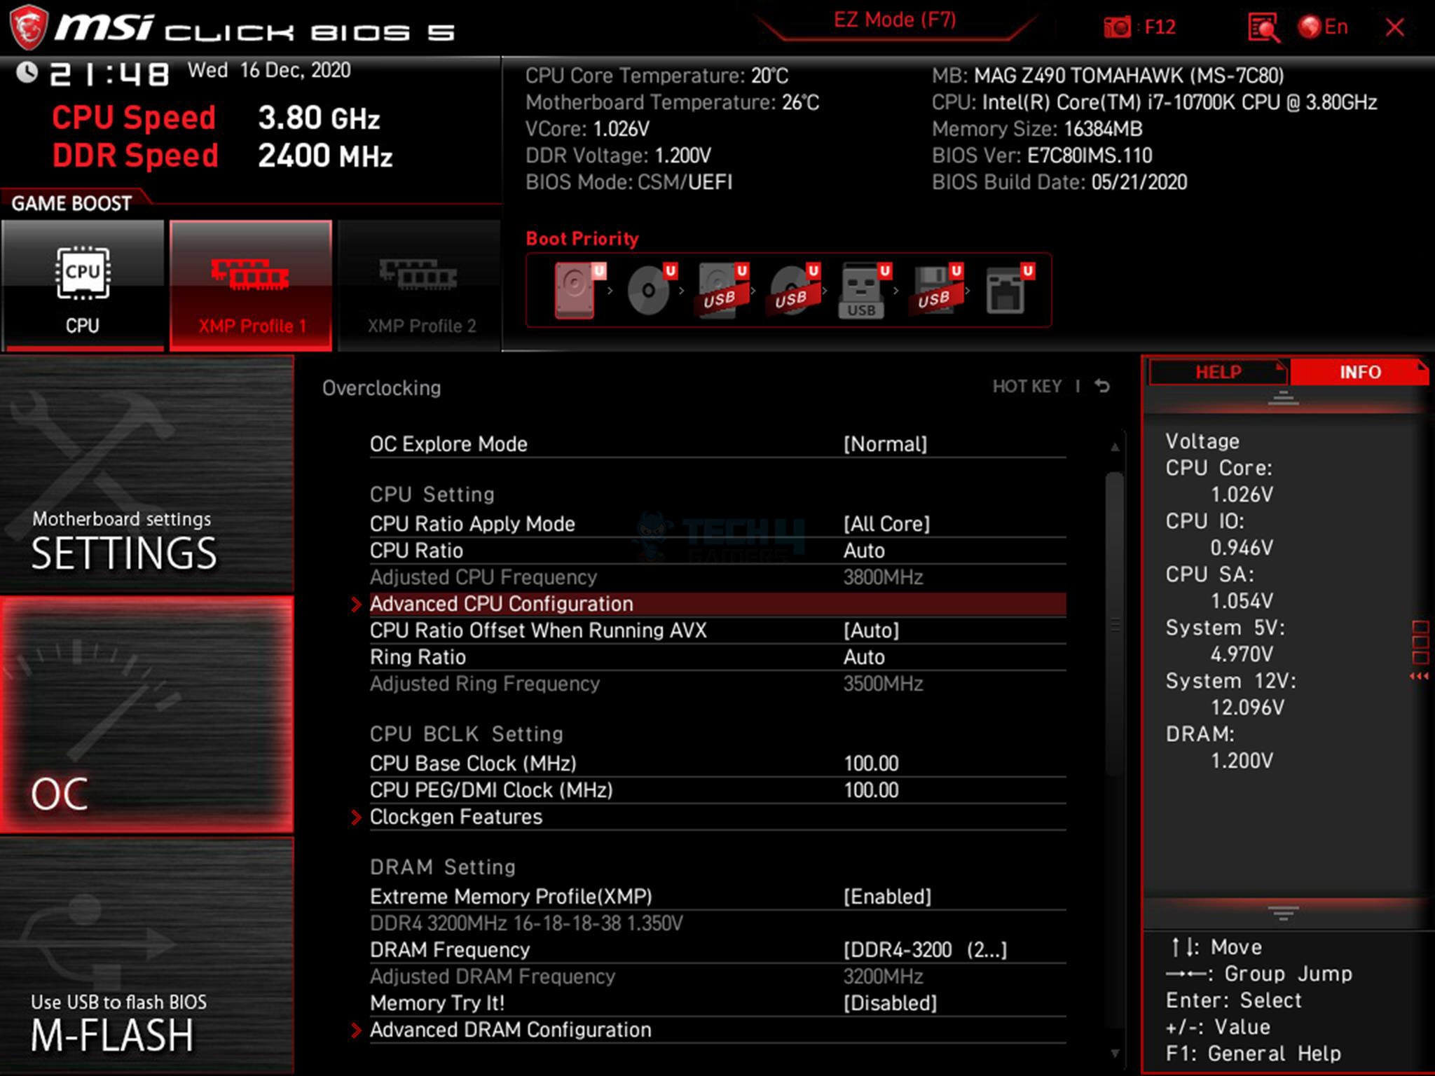Edit CPU PEG/DMI Clock (MHz) value
Image resolution: width=1435 pixels, height=1076 pixels.
871,790
